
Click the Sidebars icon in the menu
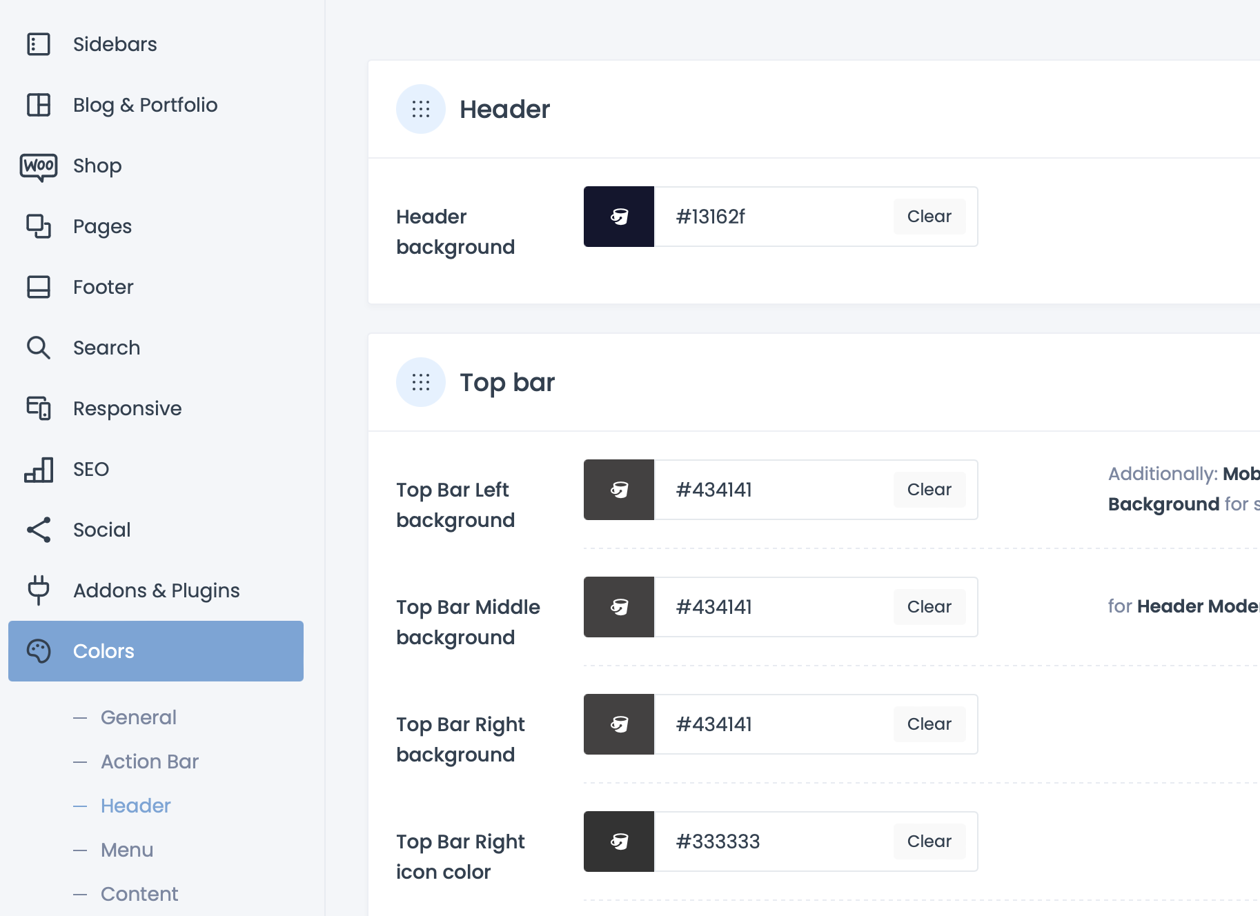(39, 44)
